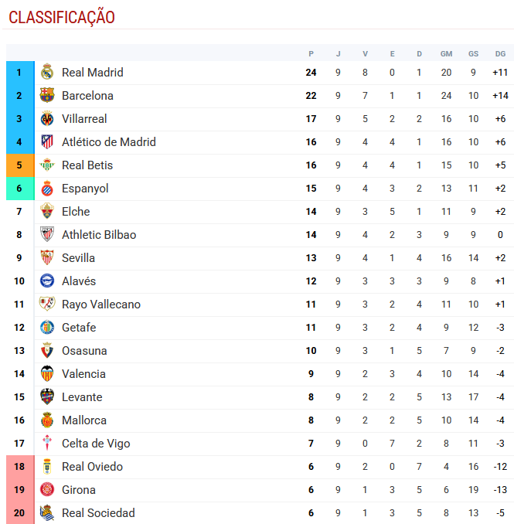Open the Real Betis crest icon
514x524 pixels.
[47, 165]
